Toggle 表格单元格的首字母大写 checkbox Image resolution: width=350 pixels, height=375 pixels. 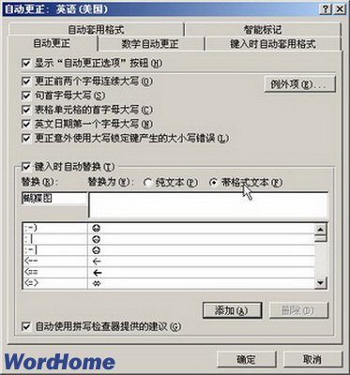pyautogui.click(x=26, y=110)
